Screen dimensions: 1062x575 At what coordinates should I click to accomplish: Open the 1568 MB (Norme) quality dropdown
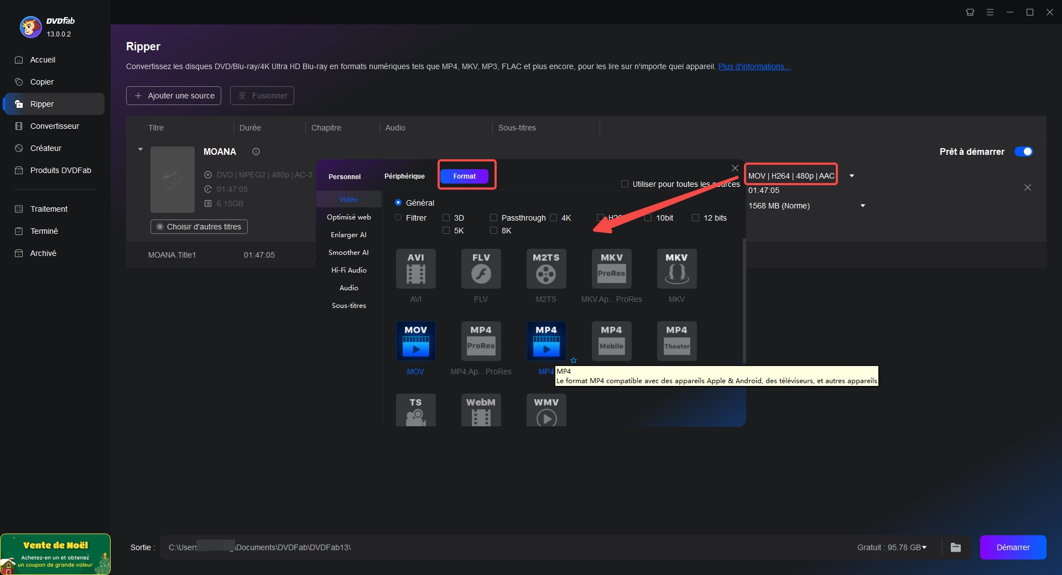(862, 206)
